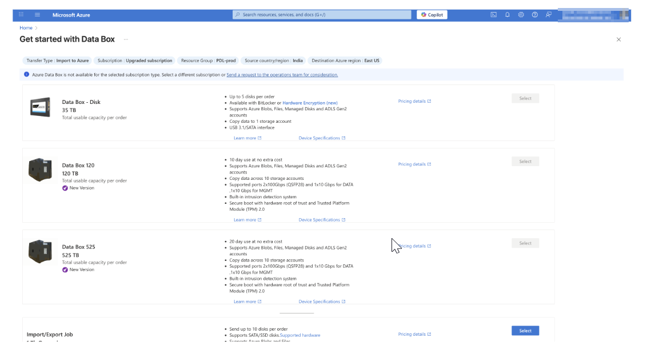Send a request to the operations team
Image resolution: width=655 pixels, height=354 pixels.
coord(283,74)
